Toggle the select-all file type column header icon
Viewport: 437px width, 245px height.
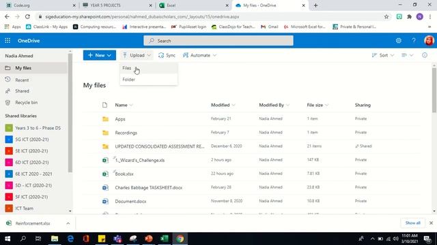tap(104, 105)
